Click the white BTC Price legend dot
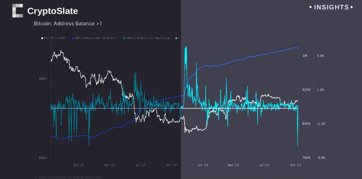This screenshot has height=179, width=362. pos(42,38)
